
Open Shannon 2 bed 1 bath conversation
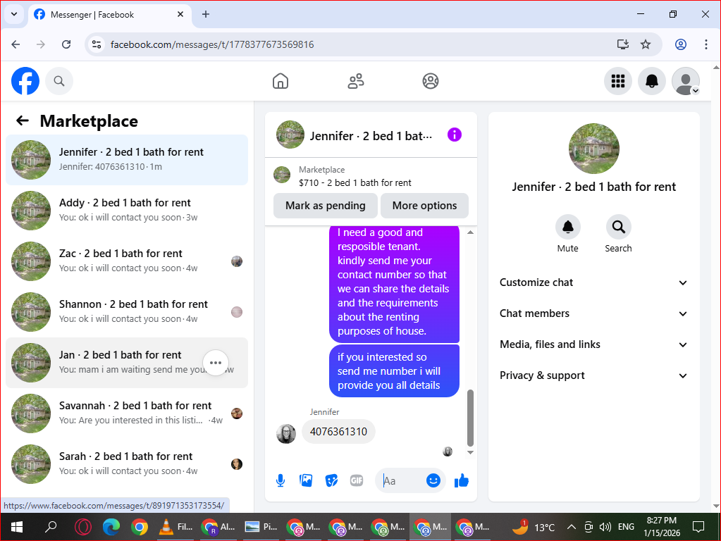coord(127,311)
